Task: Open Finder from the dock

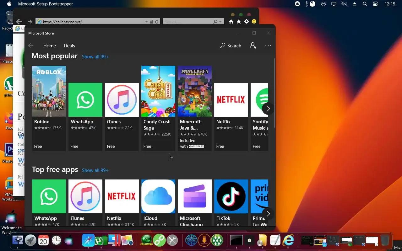Action: point(18,240)
